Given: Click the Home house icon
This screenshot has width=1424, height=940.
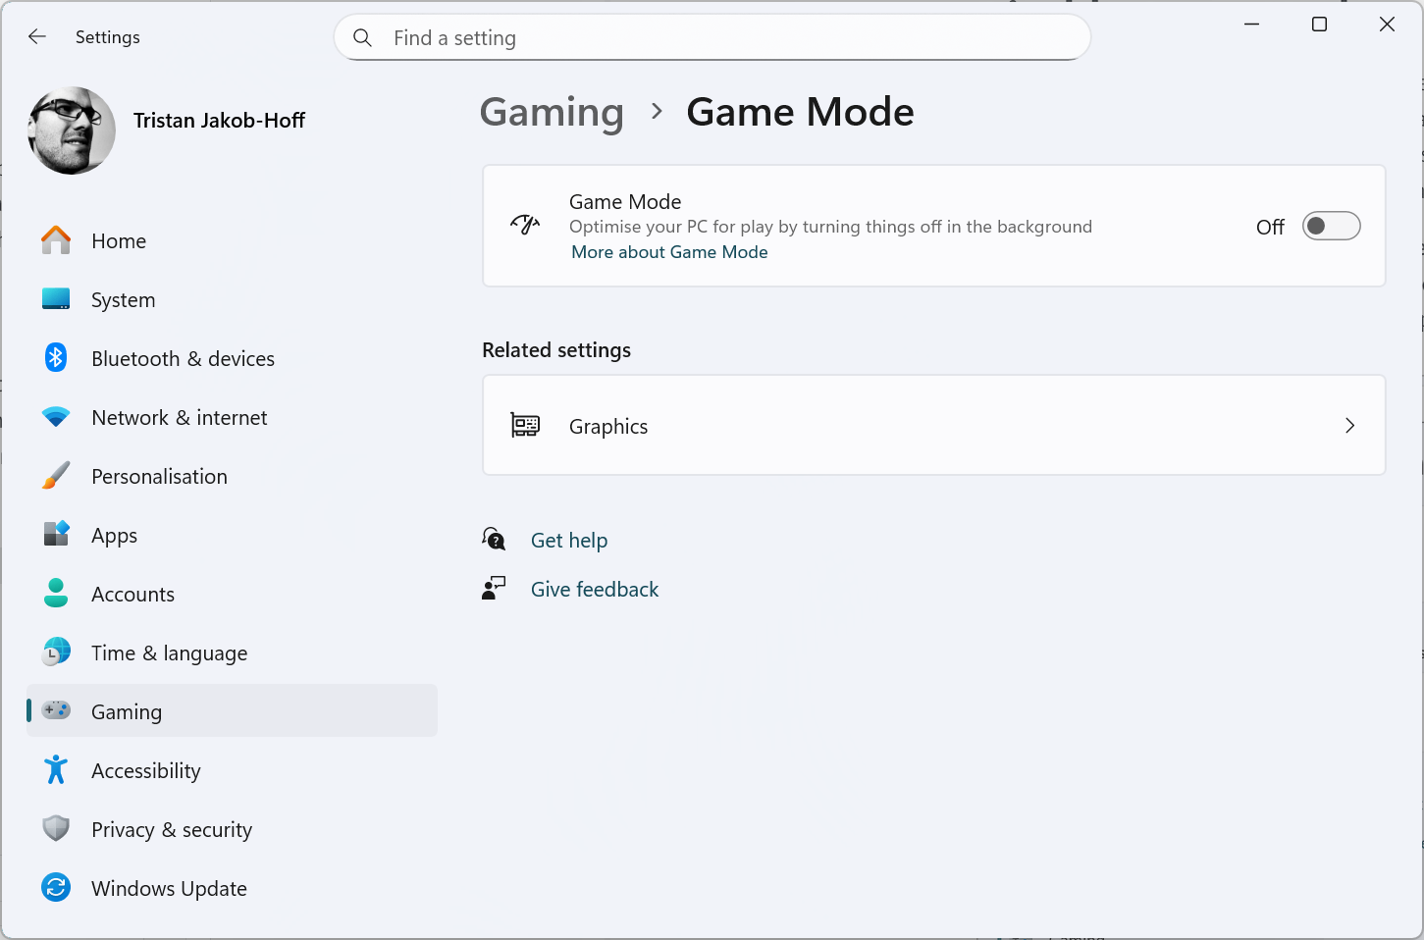Looking at the screenshot, I should point(56,240).
